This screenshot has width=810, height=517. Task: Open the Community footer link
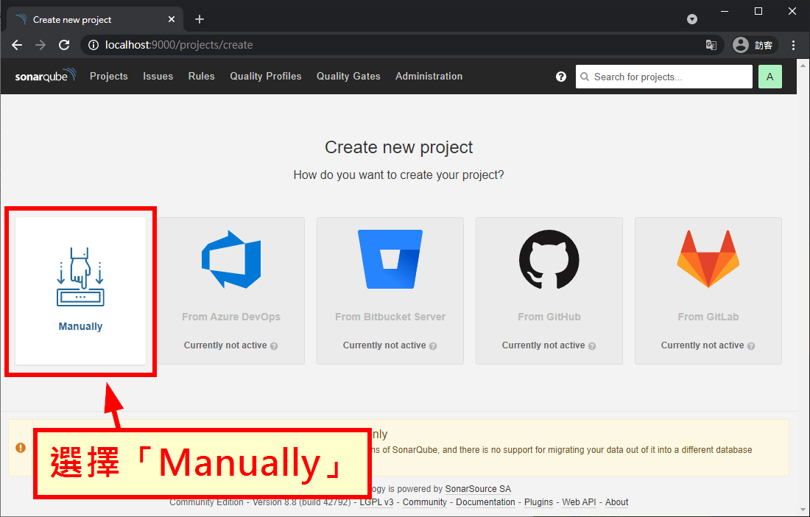tap(425, 502)
